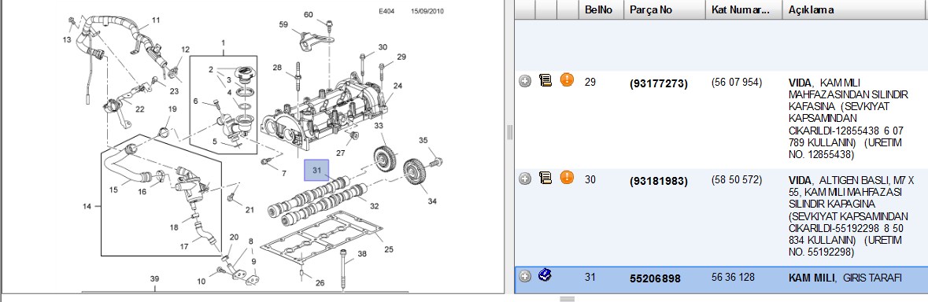Click the KAM MILI GIRIS TARAFI description
This screenshot has height=302, width=928.
pos(845,277)
